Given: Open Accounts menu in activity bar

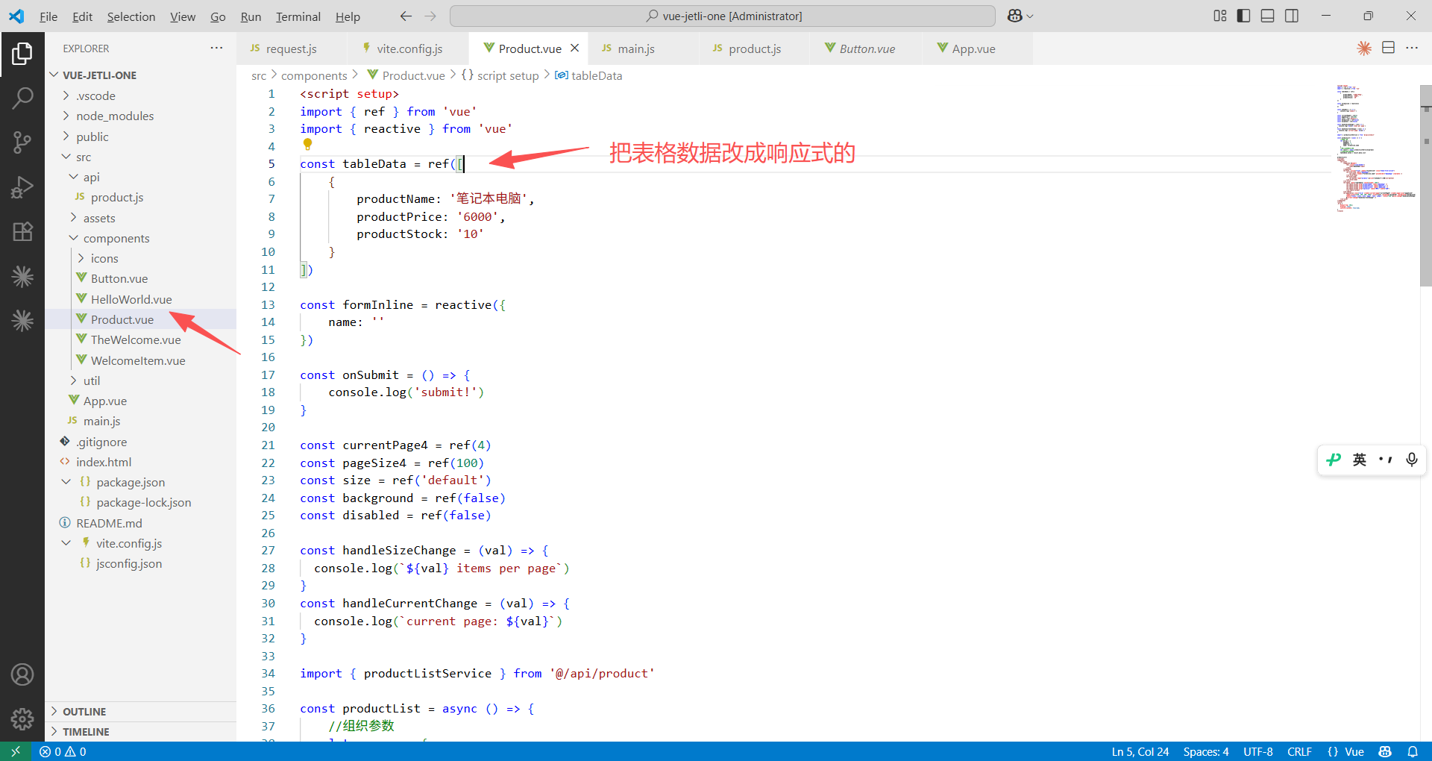Looking at the screenshot, I should point(22,674).
